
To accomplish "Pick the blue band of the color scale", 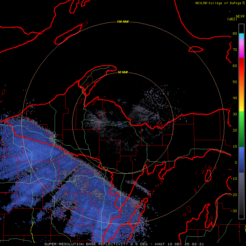I will (241, 160).
